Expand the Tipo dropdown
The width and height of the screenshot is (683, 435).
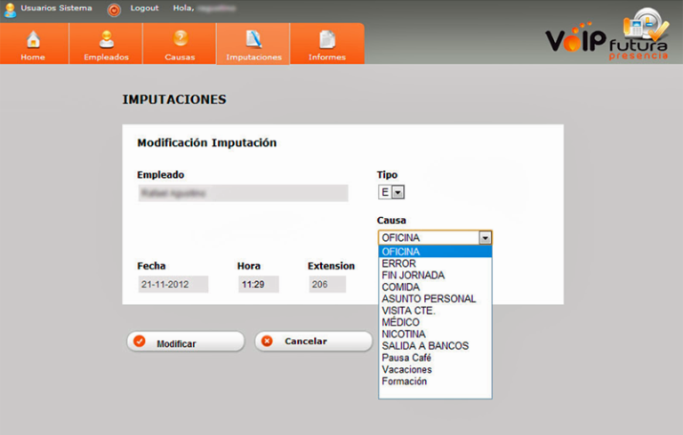pos(398,192)
